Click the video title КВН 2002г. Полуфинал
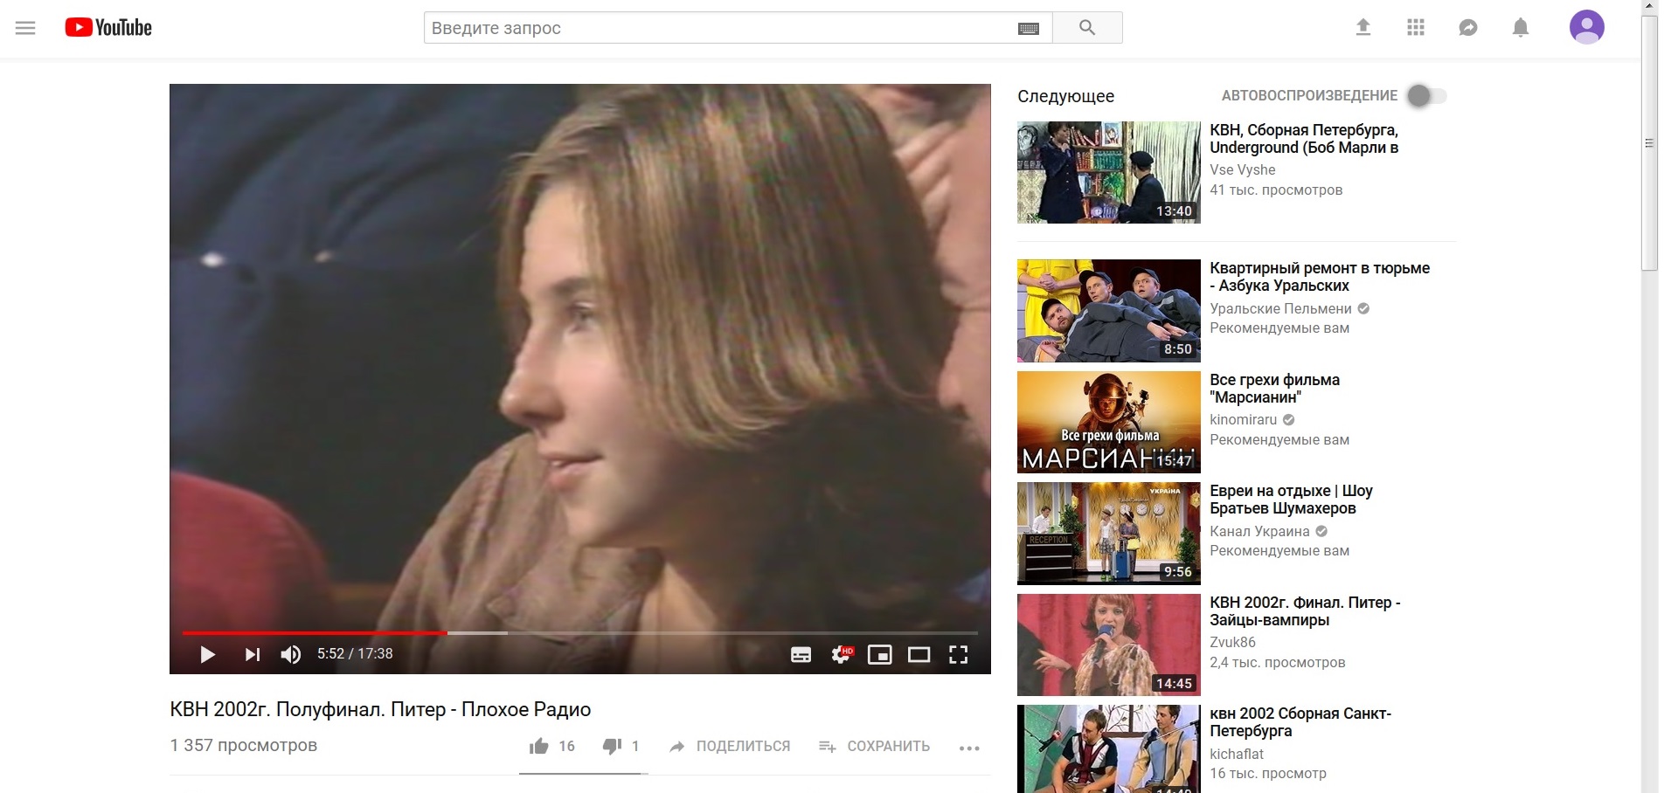The height and width of the screenshot is (793, 1678). (x=380, y=709)
